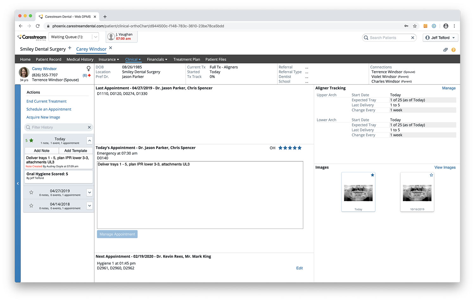This screenshot has width=475, height=302.
Task: Bookmark the page with the star icon
Action: [415, 26]
